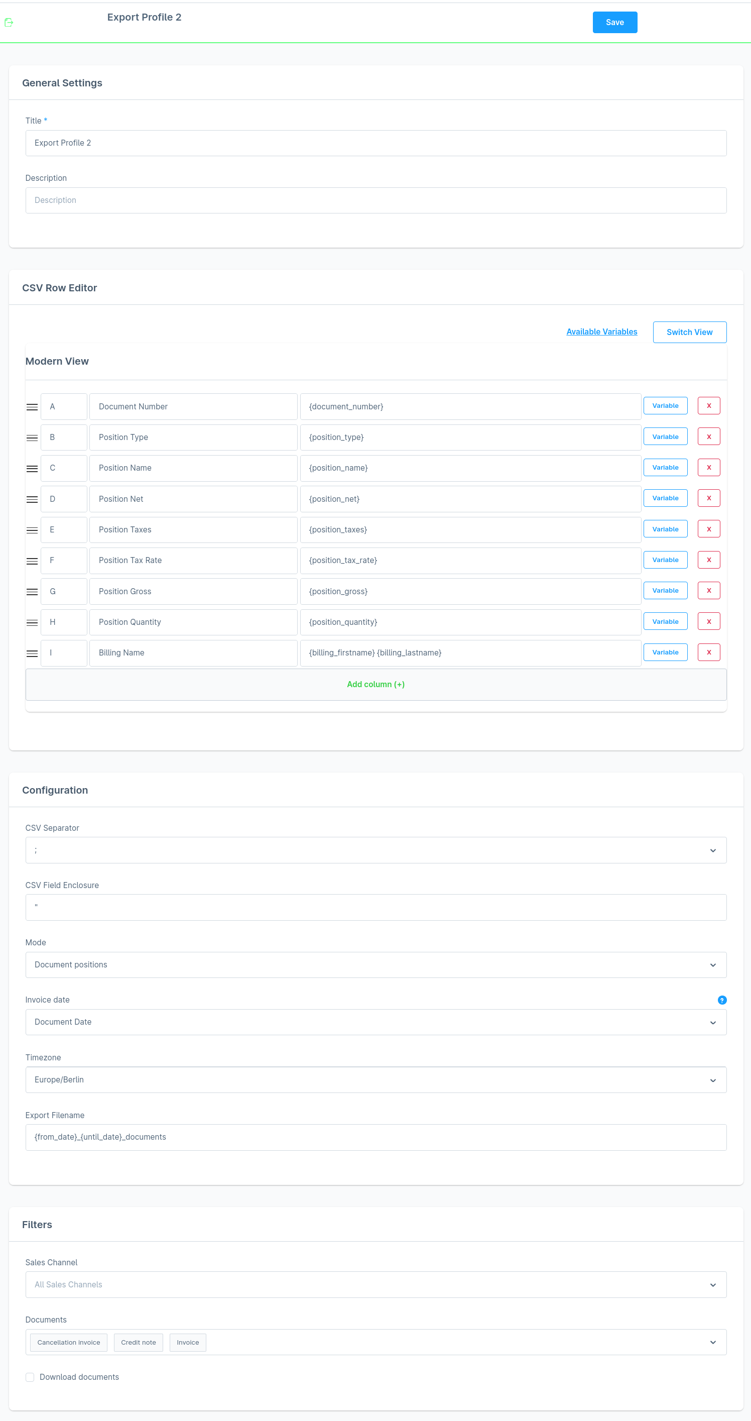Click Add column (+)
The height and width of the screenshot is (1421, 751).
[375, 685]
